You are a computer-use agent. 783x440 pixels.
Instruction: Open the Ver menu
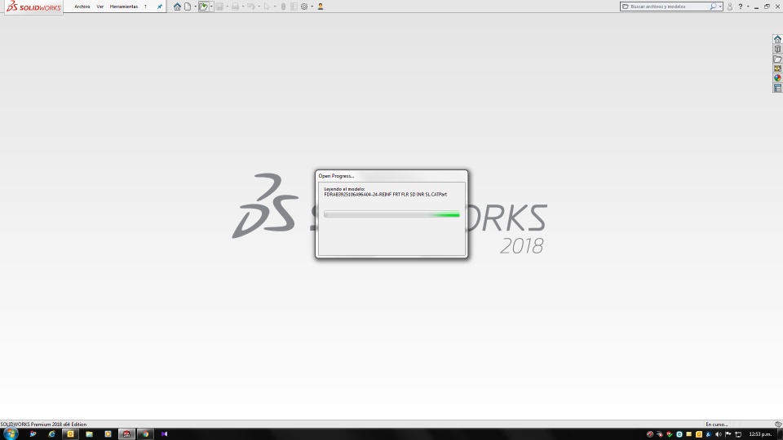(x=100, y=7)
